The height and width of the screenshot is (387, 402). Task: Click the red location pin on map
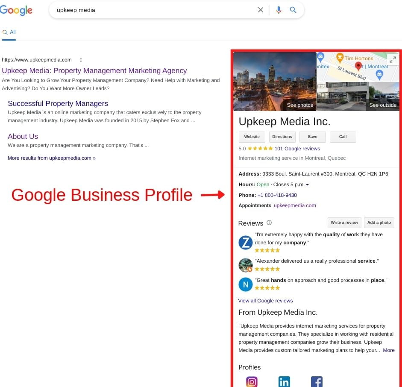click(x=358, y=66)
